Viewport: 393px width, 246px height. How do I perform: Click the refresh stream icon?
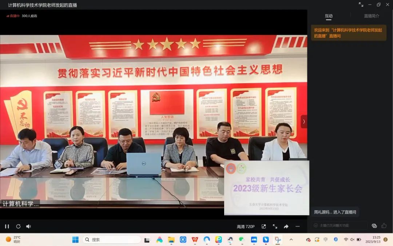tap(18, 226)
